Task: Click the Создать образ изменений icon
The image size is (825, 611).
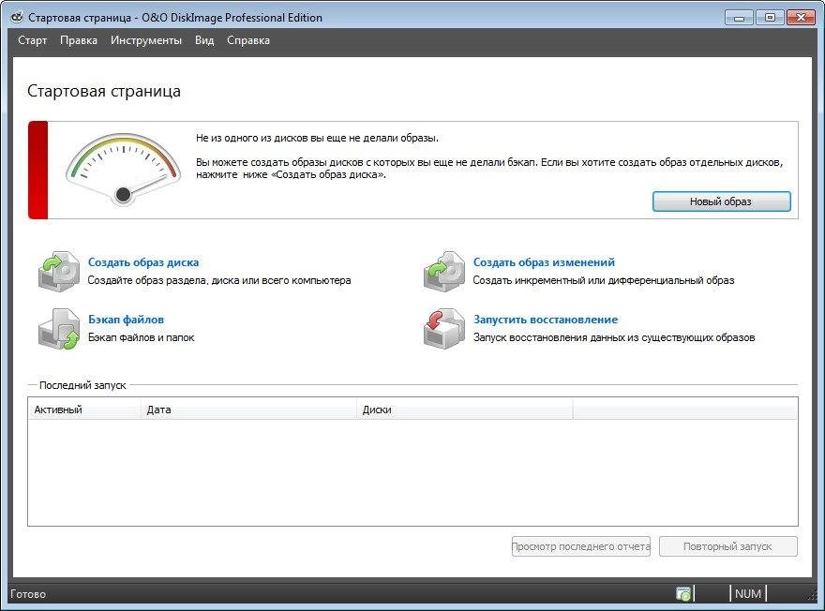Action: 444,272
